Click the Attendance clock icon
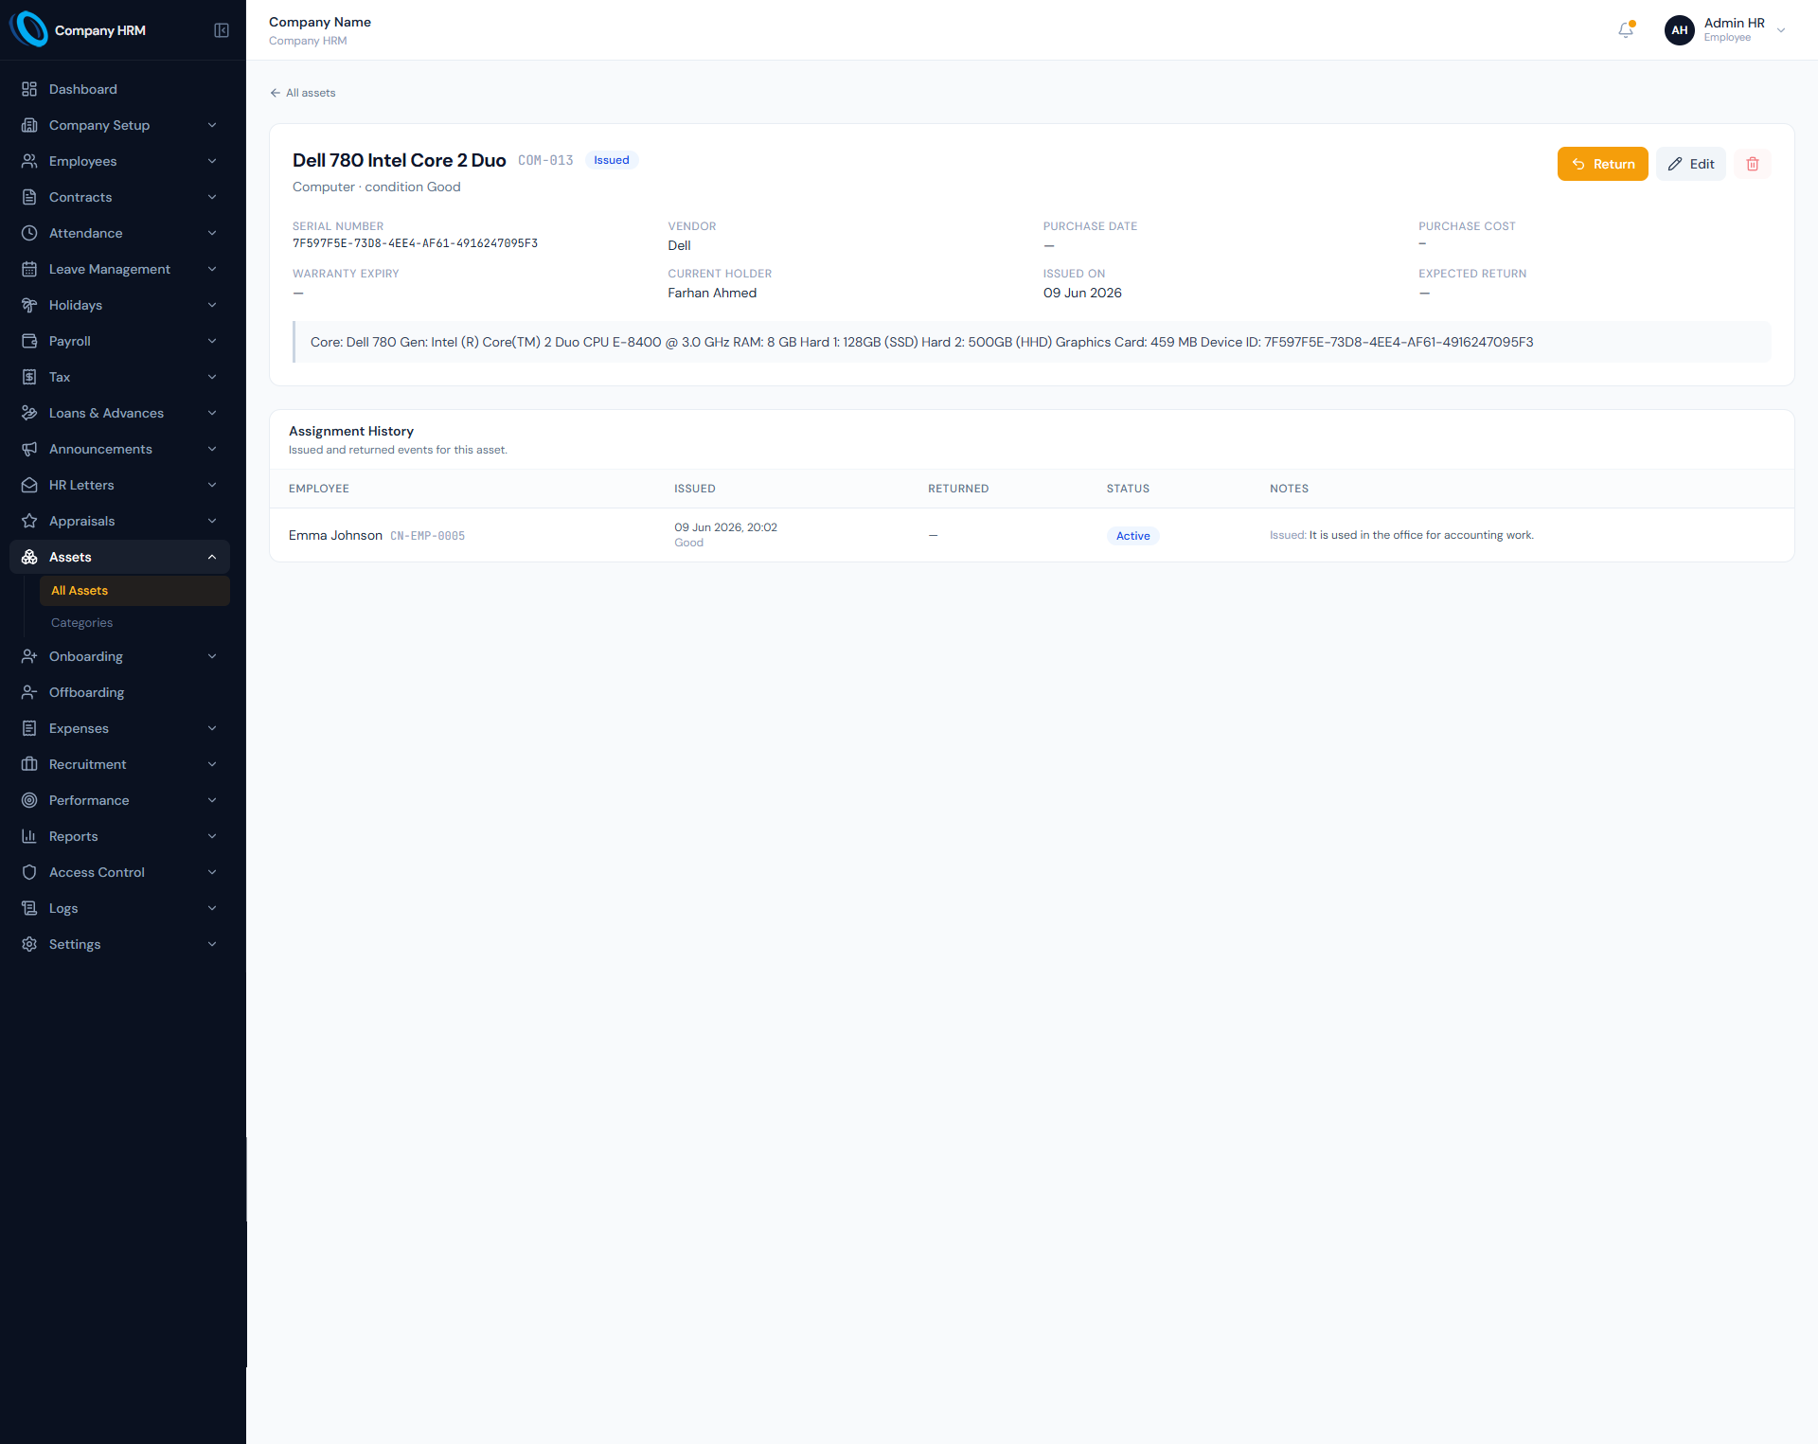The width and height of the screenshot is (1818, 1444). pyautogui.click(x=29, y=233)
